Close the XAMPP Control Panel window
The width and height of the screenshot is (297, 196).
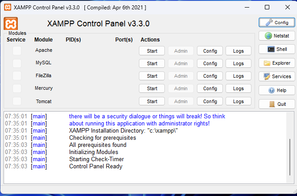tap(287, 8)
